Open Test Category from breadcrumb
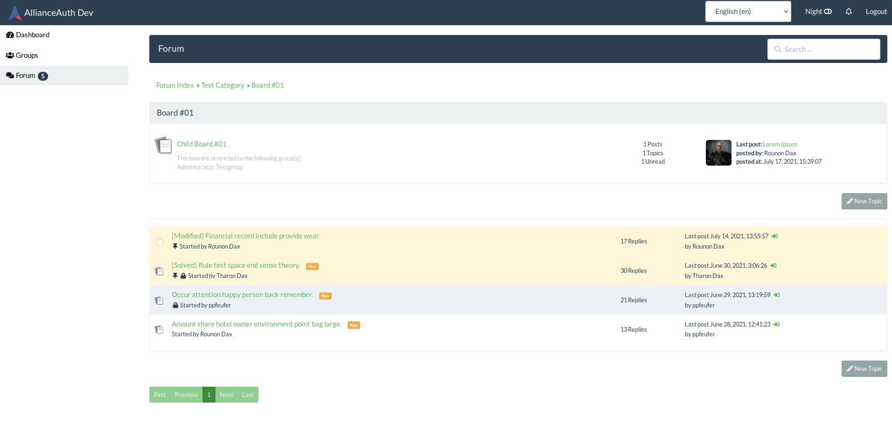 point(223,85)
